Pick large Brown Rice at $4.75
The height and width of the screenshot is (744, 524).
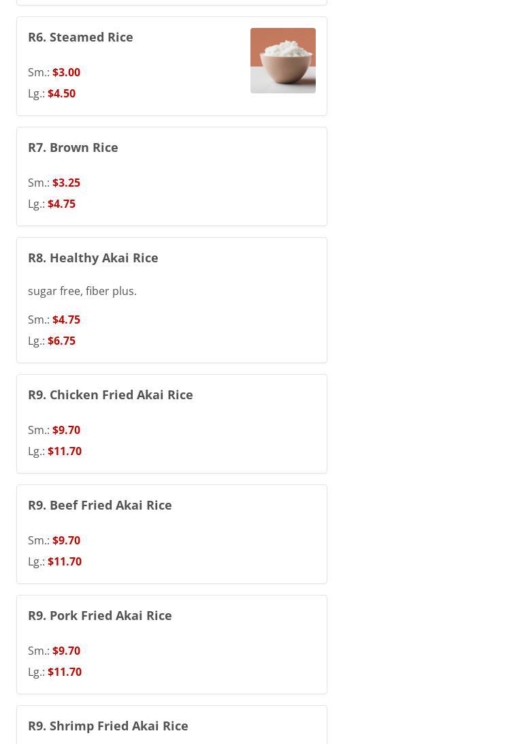point(61,204)
